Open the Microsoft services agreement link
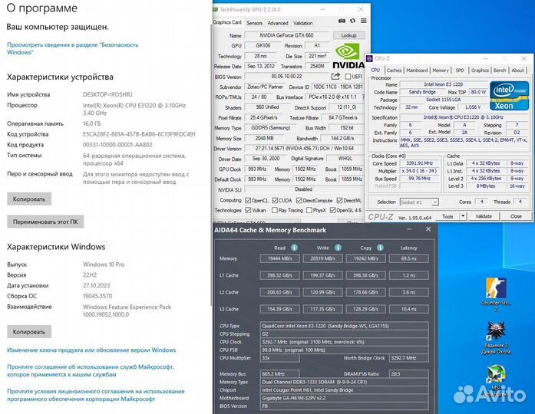535x414 pixels. (x=91, y=371)
